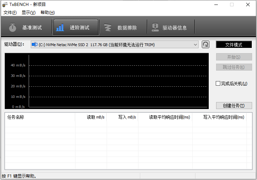This screenshot has width=257, height=180.
Task: Click the refresh drive list icon
Action: (x=206, y=44)
